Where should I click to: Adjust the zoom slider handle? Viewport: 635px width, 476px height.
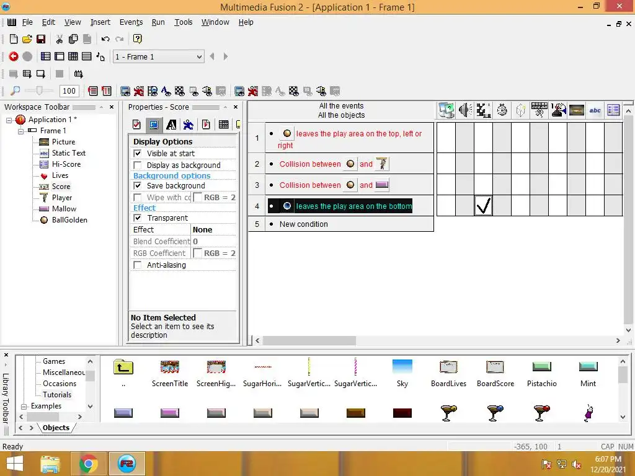pos(39,90)
